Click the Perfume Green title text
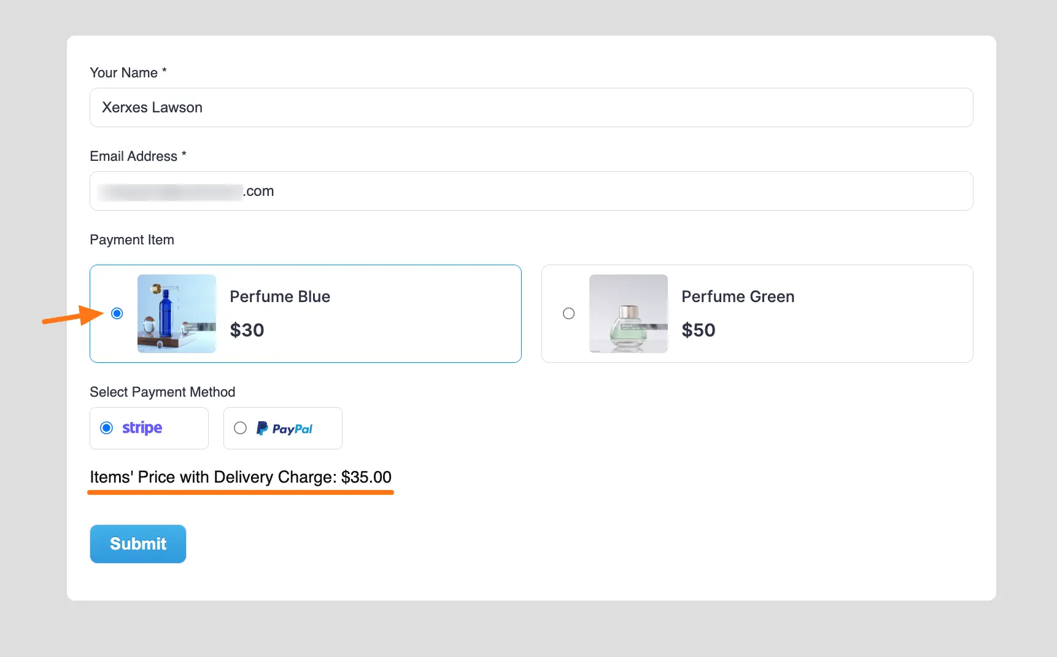Viewport: 1057px width, 657px height. [738, 297]
